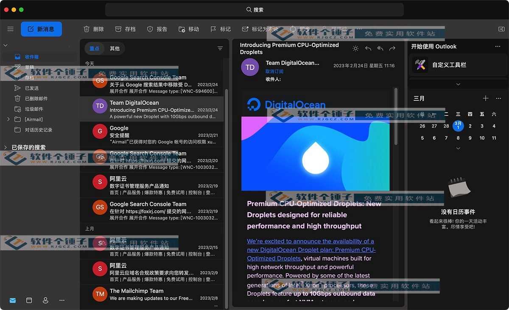Open options for 开始使用 Outlook
Screen dimensions: 509x310
498,47
